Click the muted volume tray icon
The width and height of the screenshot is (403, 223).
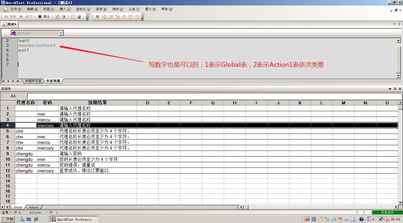pyautogui.click(x=387, y=219)
